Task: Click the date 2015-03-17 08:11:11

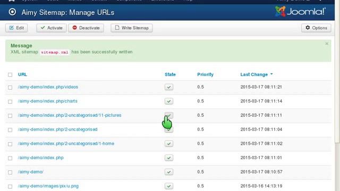Action: [x=261, y=115]
